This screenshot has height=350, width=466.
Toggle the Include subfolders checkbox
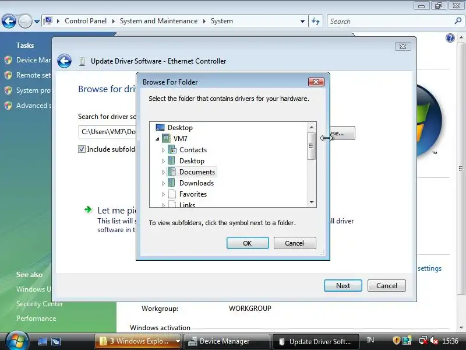(x=82, y=149)
